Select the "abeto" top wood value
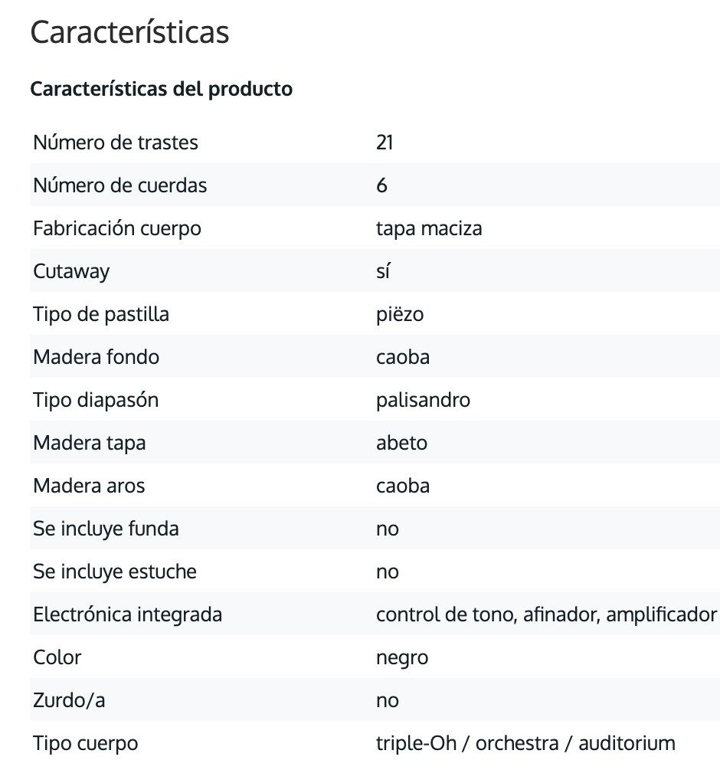This screenshot has height=783, width=720. (x=401, y=443)
